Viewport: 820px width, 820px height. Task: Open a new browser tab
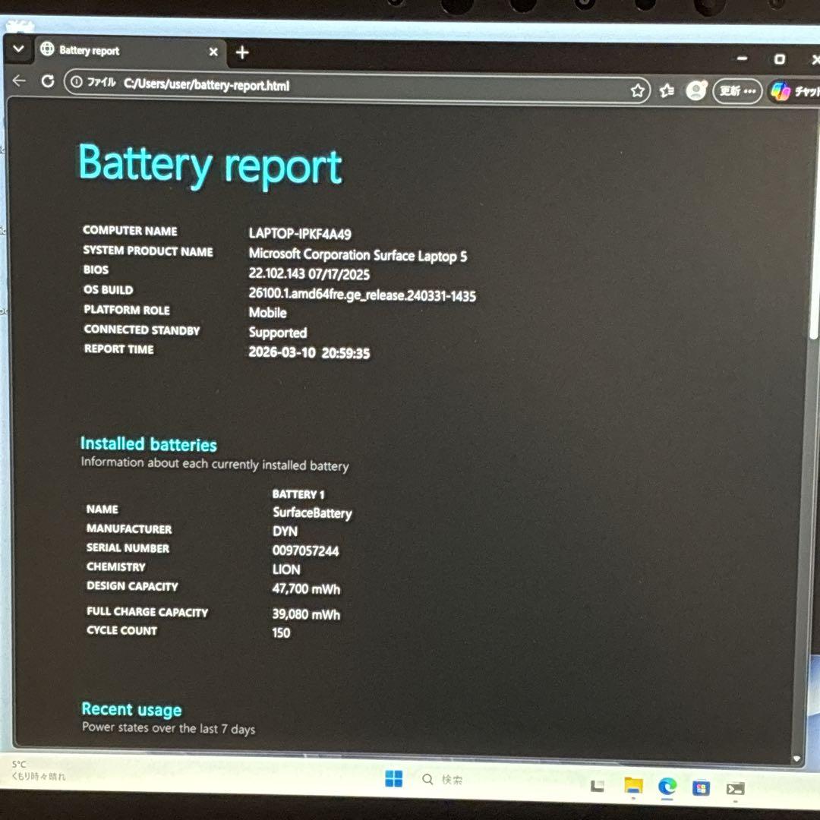click(242, 52)
